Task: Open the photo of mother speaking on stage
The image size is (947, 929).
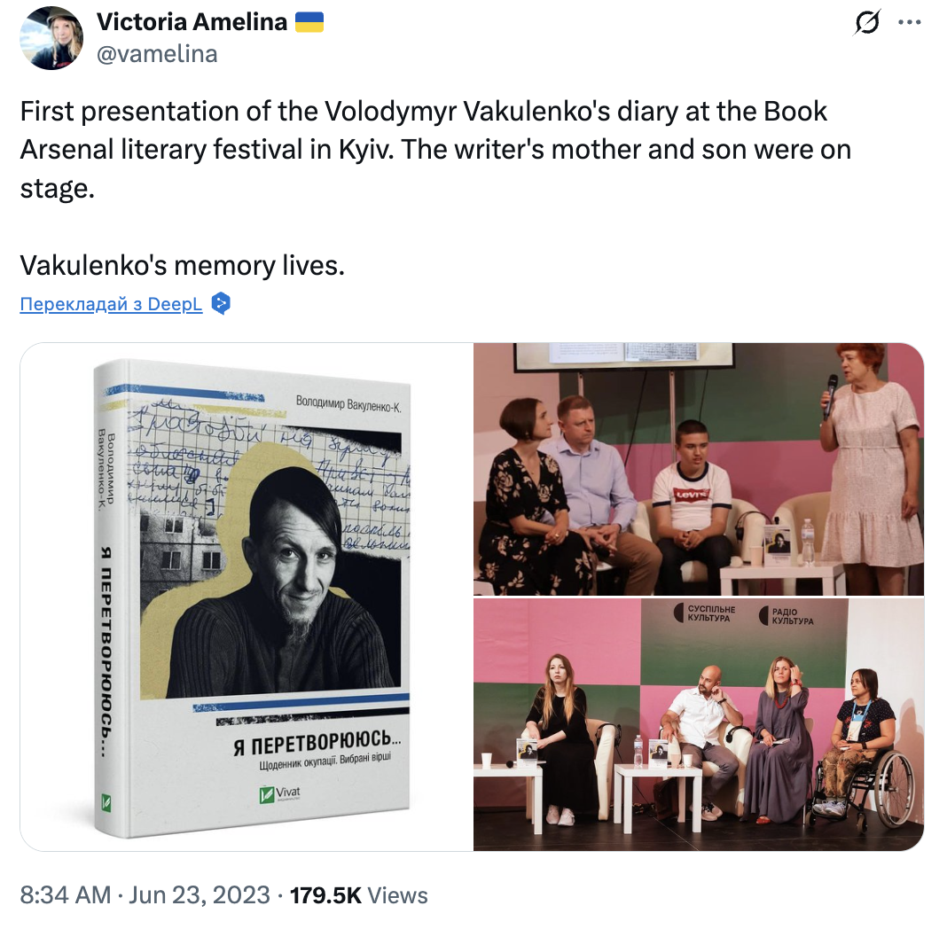Action: (699, 469)
